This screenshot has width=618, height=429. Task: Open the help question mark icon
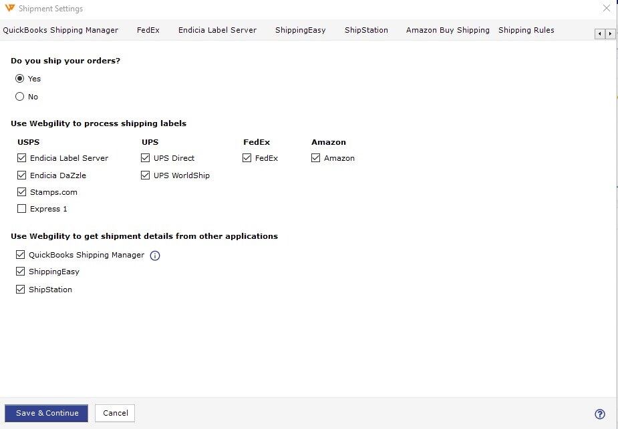tap(599, 414)
